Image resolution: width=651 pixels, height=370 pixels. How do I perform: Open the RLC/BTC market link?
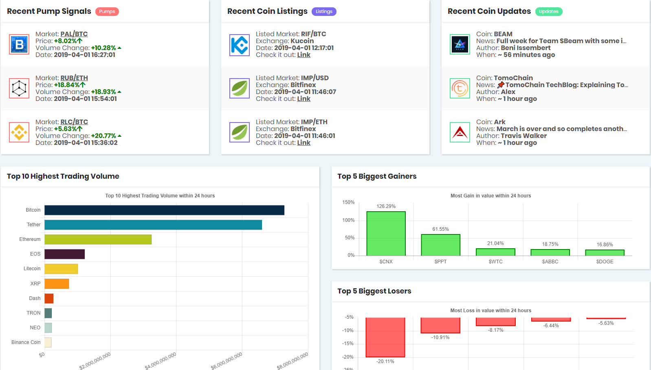click(x=74, y=122)
